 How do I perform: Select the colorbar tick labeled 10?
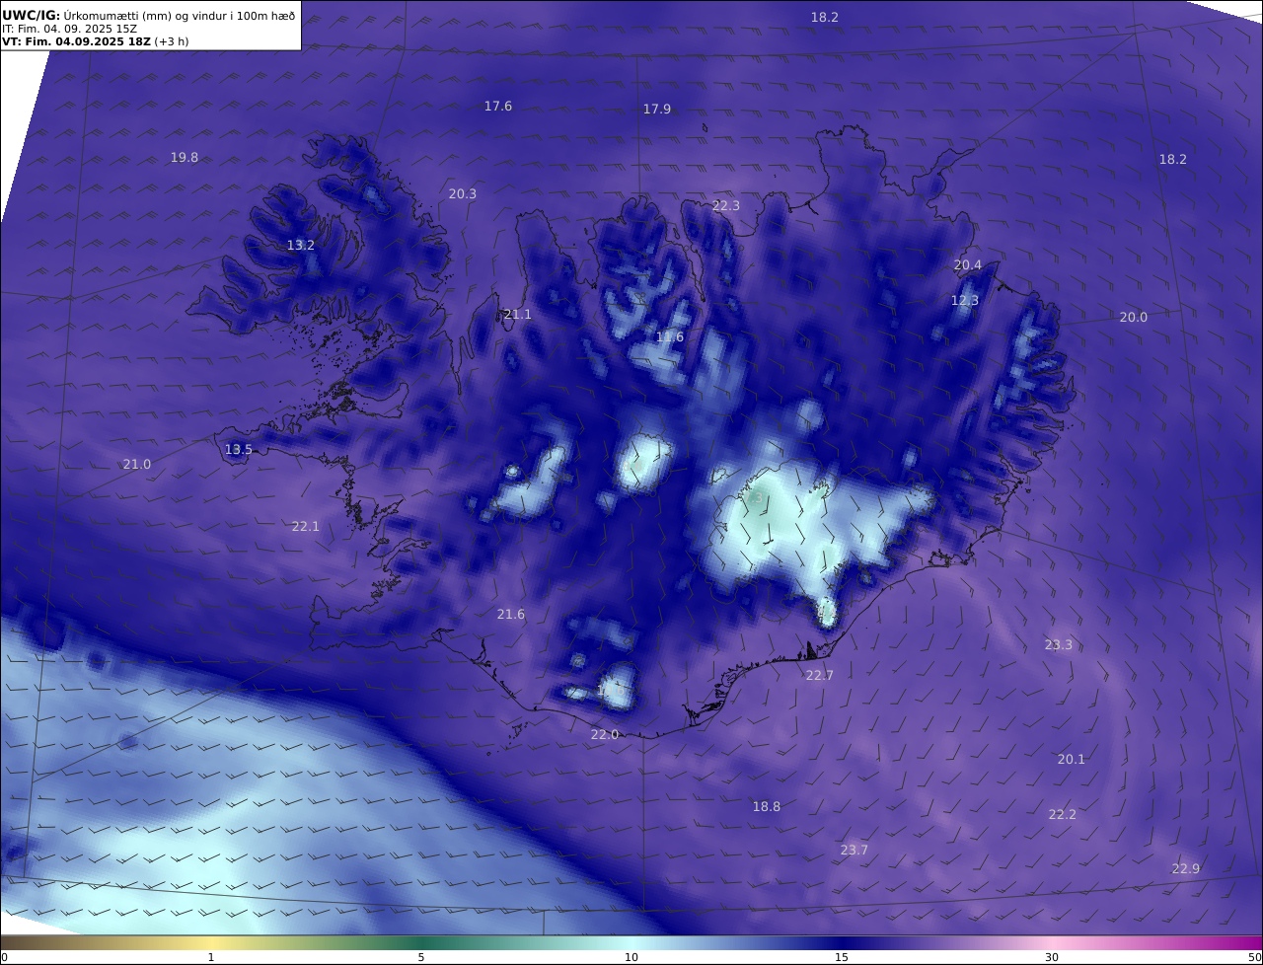point(631,957)
